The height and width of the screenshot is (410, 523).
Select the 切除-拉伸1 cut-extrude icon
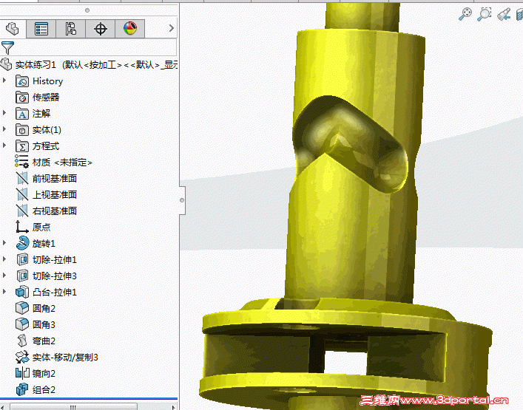(x=22, y=259)
